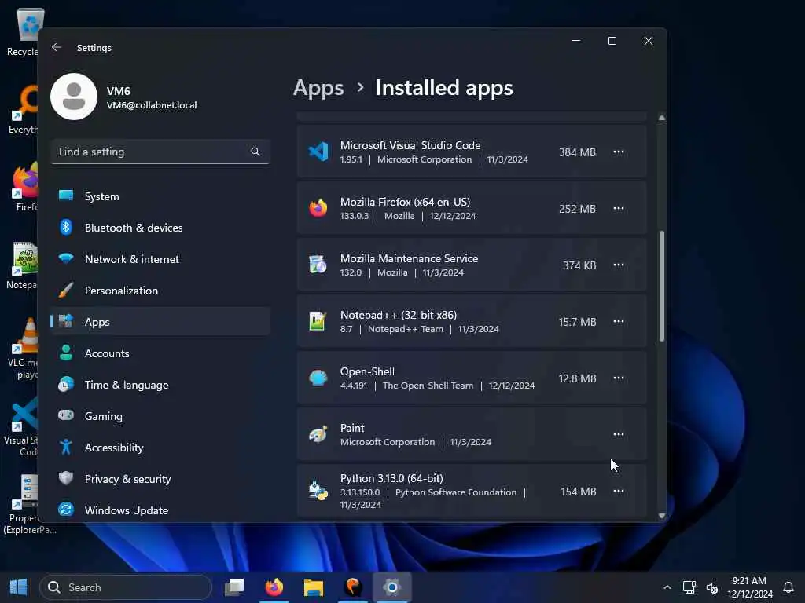Click the clock showing 9:21 AM

tap(749, 580)
